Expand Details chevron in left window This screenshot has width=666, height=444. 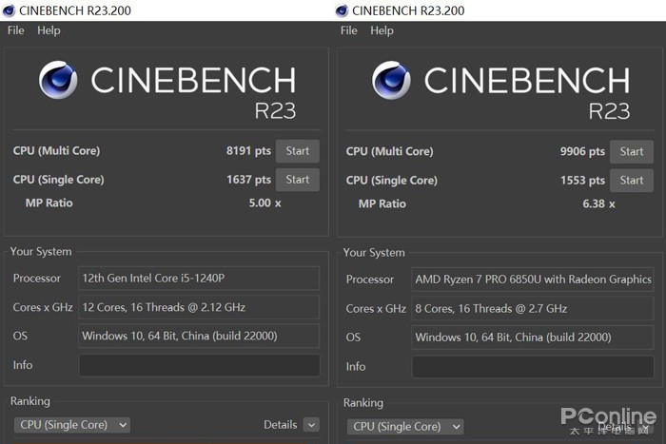click(311, 425)
